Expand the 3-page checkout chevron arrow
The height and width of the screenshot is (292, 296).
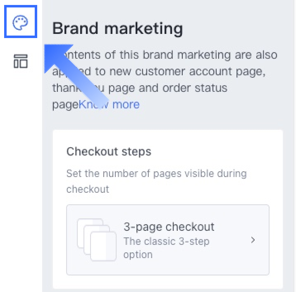253,240
